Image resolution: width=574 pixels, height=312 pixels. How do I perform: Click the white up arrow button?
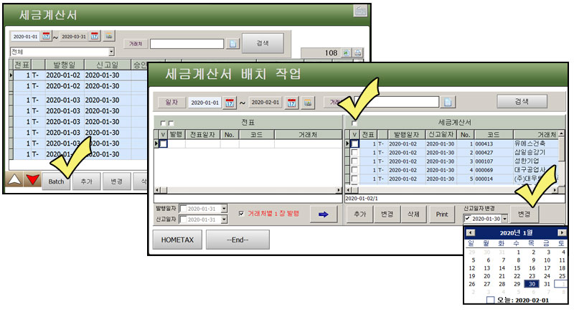coord(14,179)
